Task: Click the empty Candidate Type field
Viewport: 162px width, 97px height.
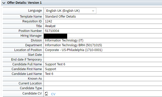Action: tap(103, 88)
